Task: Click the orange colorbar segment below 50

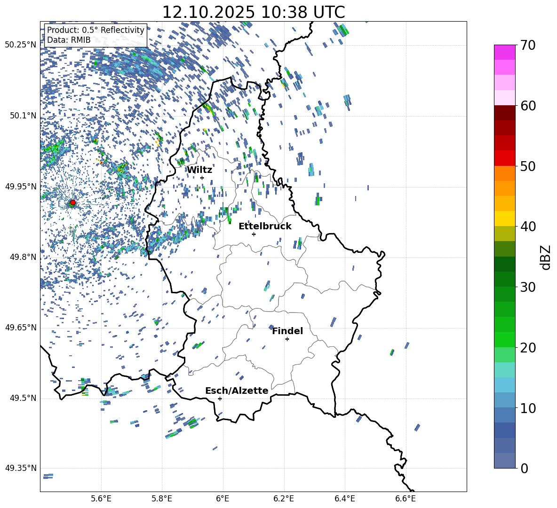Action: click(504, 173)
